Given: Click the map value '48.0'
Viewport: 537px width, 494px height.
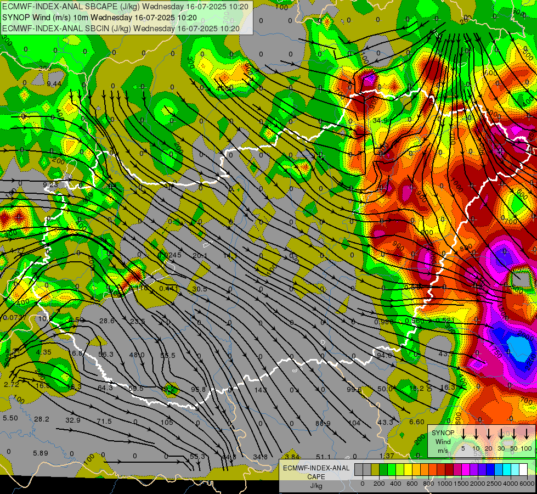Looking at the screenshot, I should pos(137,355).
